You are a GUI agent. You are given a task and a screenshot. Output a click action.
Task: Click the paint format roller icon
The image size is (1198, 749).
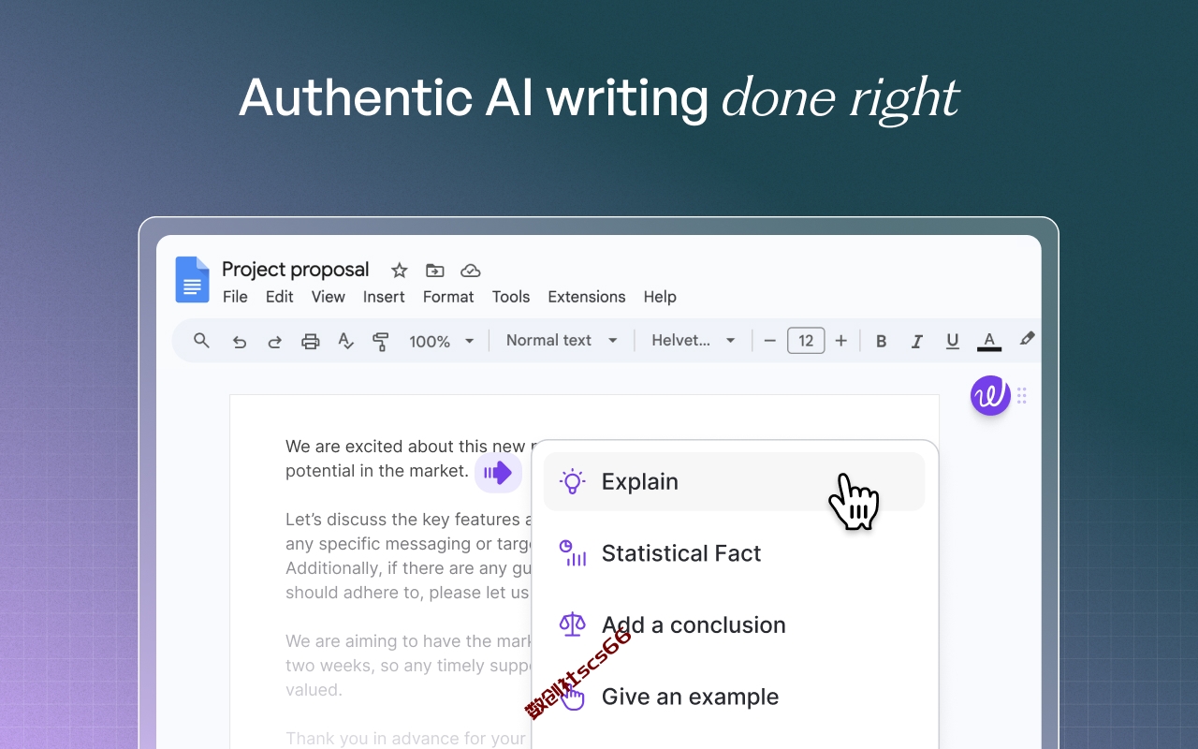380,342
